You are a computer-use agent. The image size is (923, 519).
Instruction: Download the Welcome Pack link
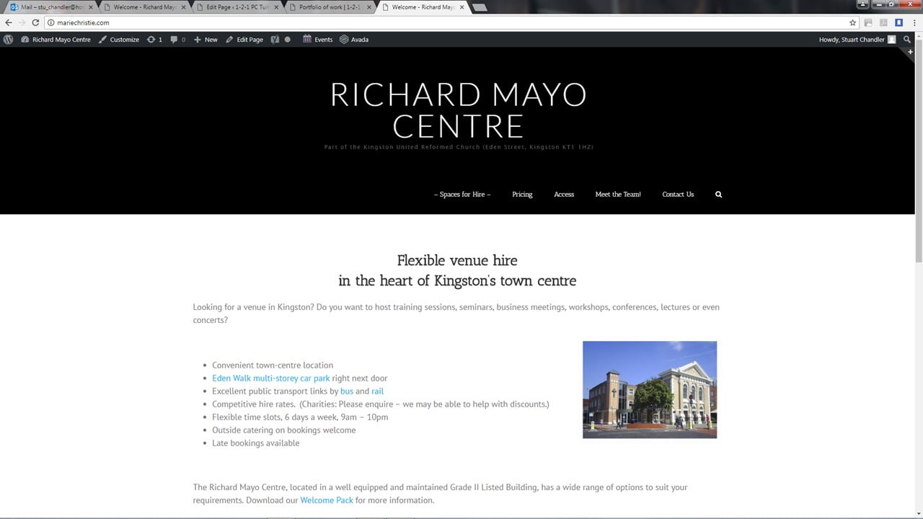(x=327, y=500)
